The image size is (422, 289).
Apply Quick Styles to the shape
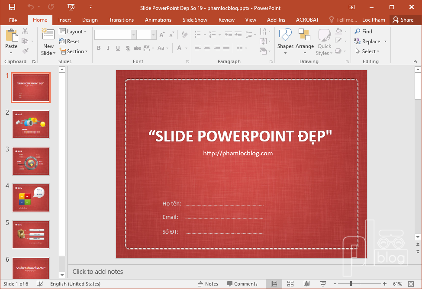pos(324,41)
